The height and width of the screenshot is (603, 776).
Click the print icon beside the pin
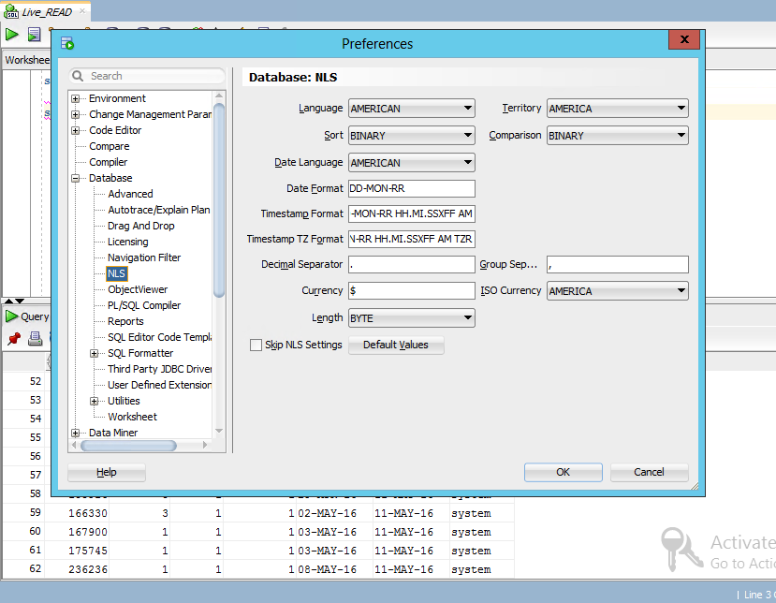35,339
